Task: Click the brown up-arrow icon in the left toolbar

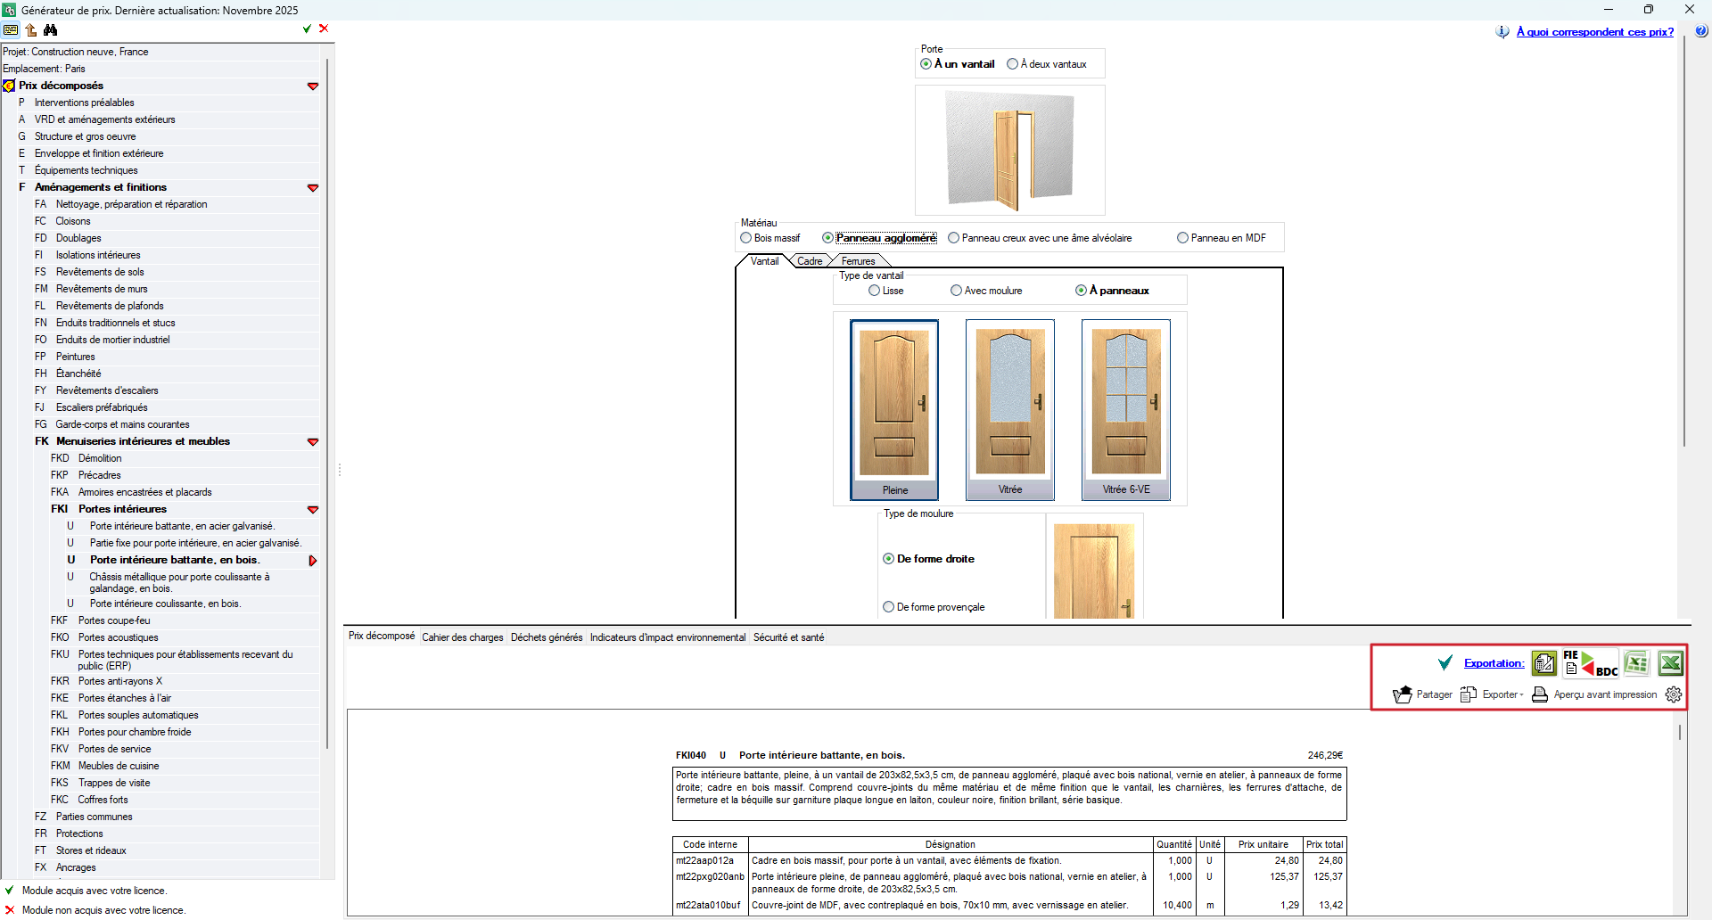Action: coord(31,29)
